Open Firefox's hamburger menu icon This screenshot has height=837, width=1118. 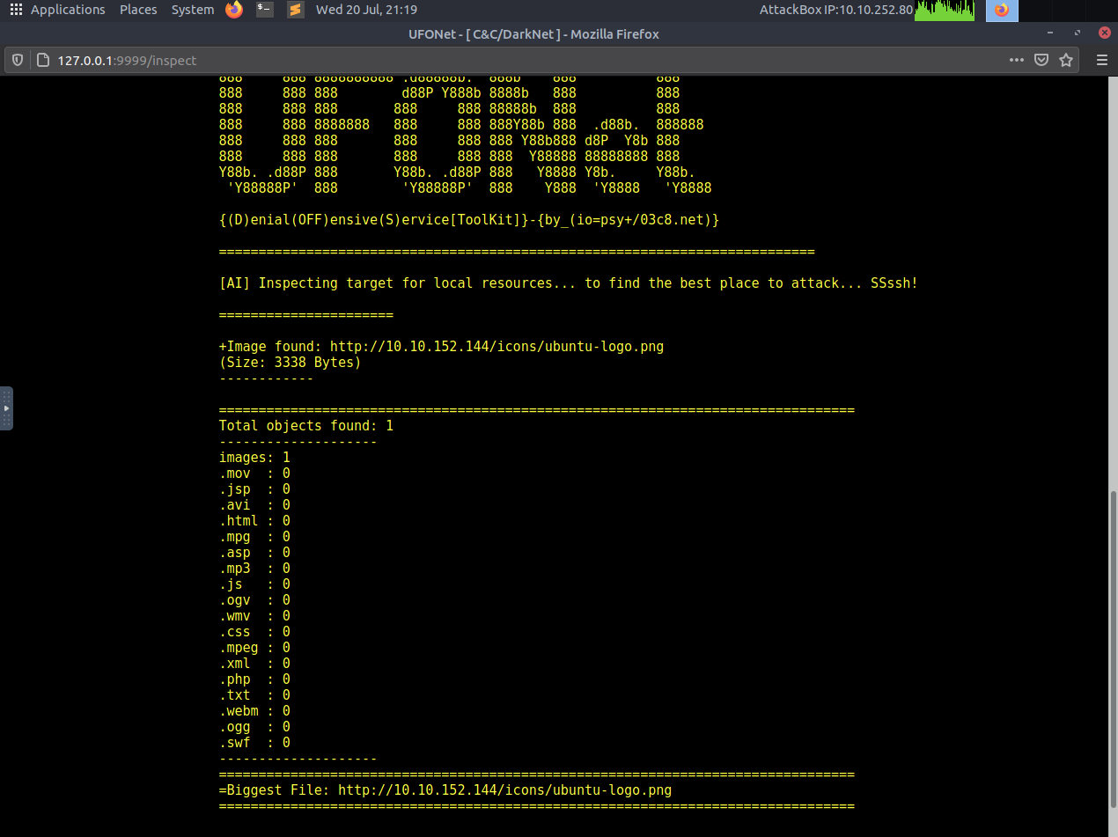(x=1101, y=60)
